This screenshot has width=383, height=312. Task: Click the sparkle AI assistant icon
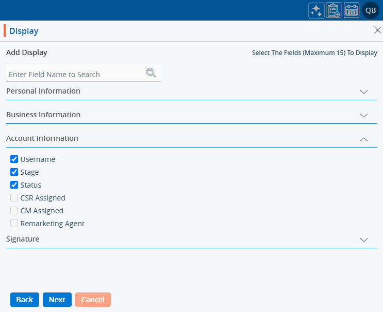tap(316, 11)
